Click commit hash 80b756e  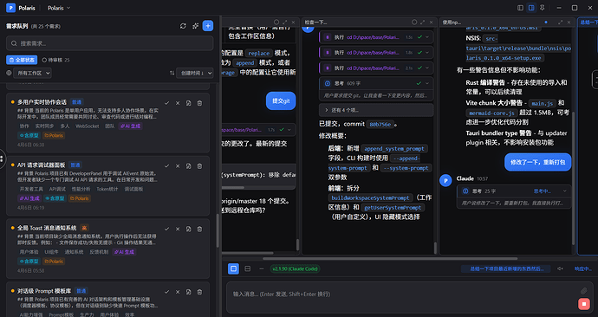(380, 124)
